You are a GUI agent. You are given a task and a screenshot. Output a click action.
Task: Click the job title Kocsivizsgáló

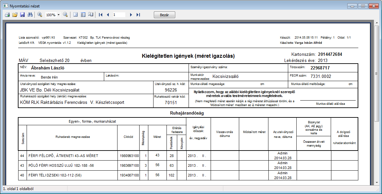pos(225,77)
